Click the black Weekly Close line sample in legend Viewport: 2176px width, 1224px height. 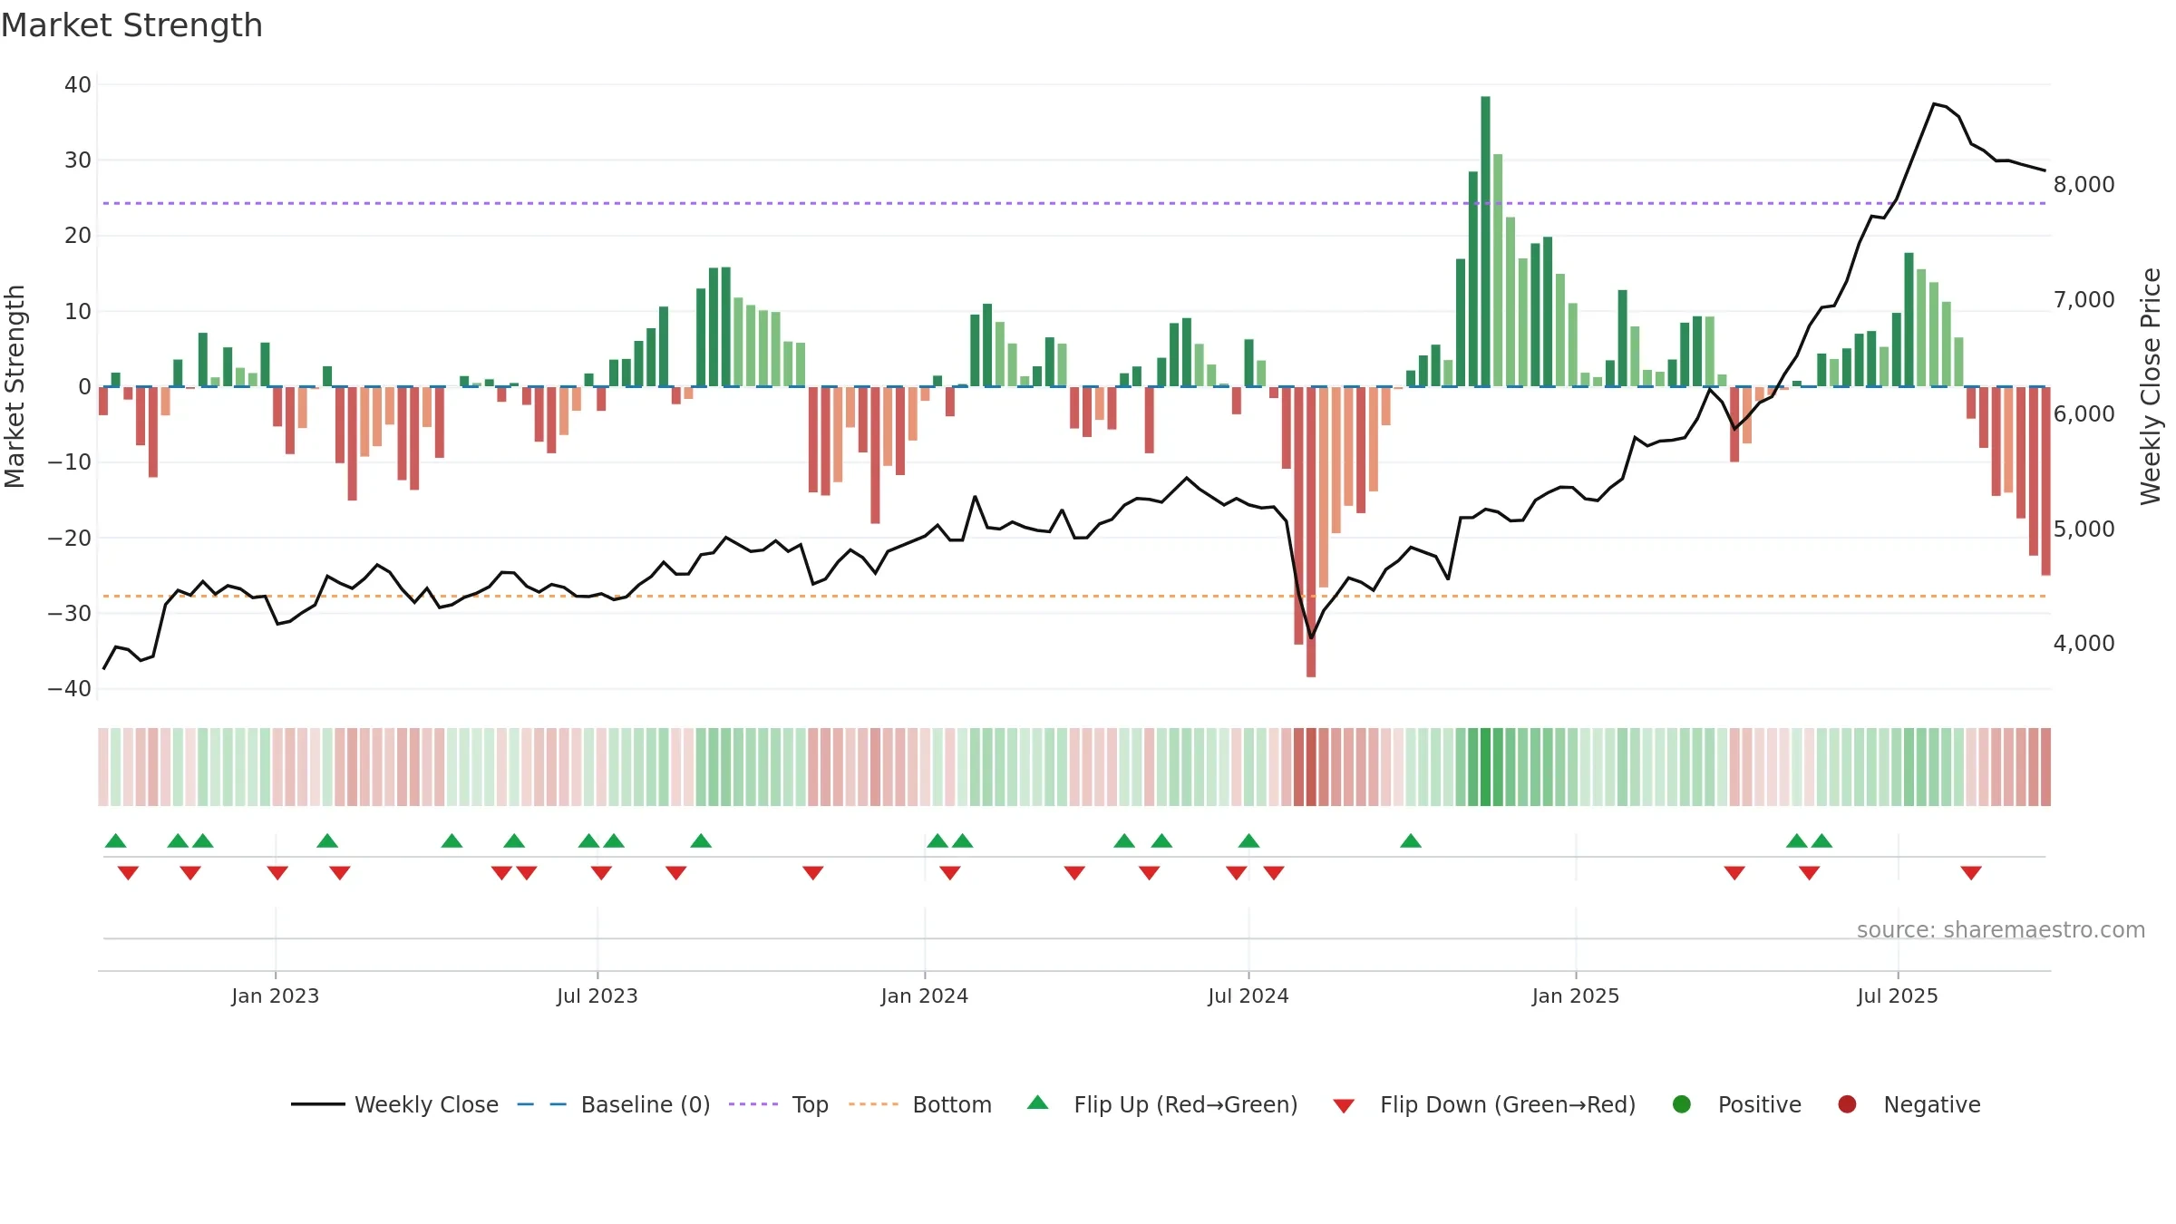point(318,1104)
